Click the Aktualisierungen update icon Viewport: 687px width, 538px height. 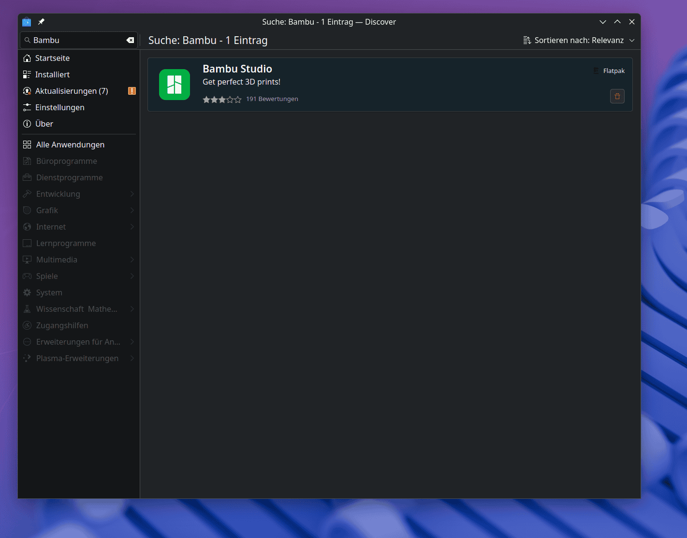[x=27, y=91]
